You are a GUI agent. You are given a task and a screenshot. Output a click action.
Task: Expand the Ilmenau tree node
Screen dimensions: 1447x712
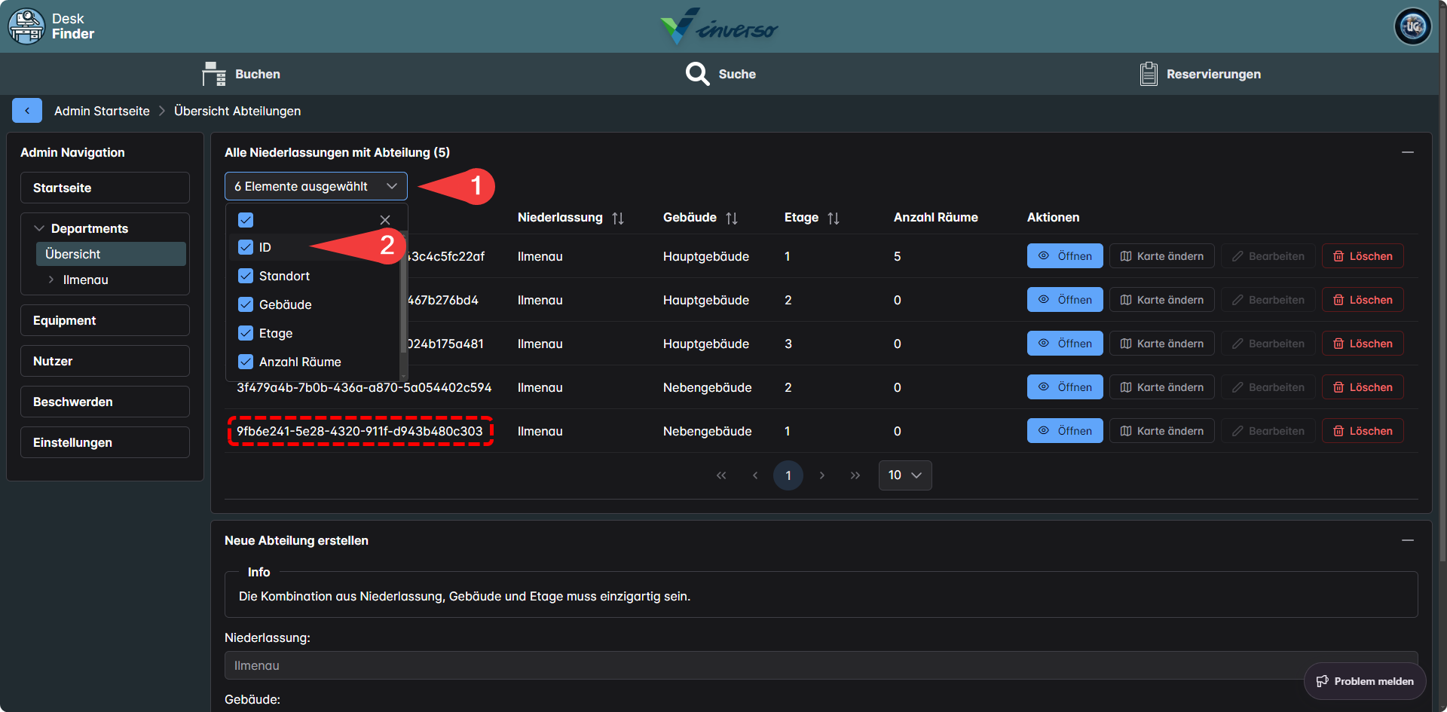(x=50, y=280)
